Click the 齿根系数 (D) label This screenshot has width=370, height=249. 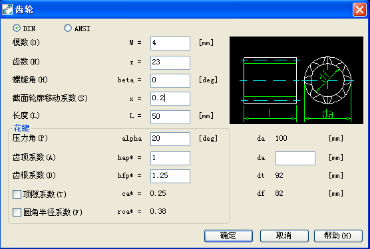coord(34,175)
